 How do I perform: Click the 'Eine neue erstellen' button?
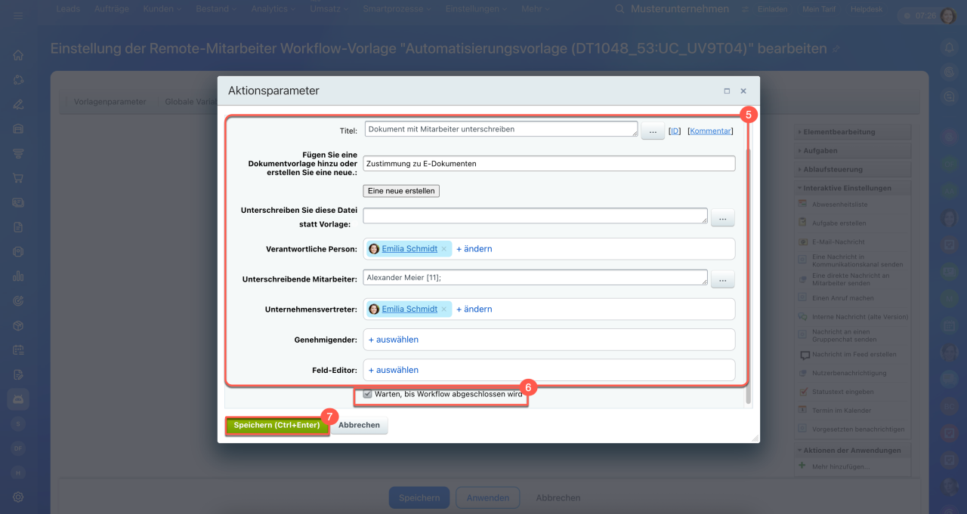coord(401,191)
